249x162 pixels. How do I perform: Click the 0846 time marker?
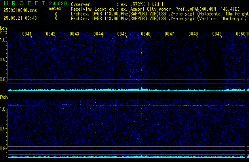146,34
